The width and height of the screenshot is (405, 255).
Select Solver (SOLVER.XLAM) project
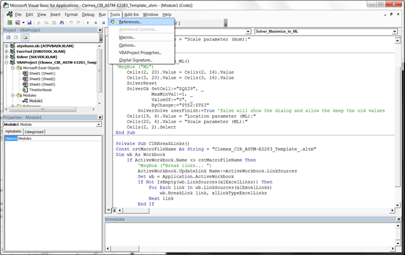(x=37, y=57)
